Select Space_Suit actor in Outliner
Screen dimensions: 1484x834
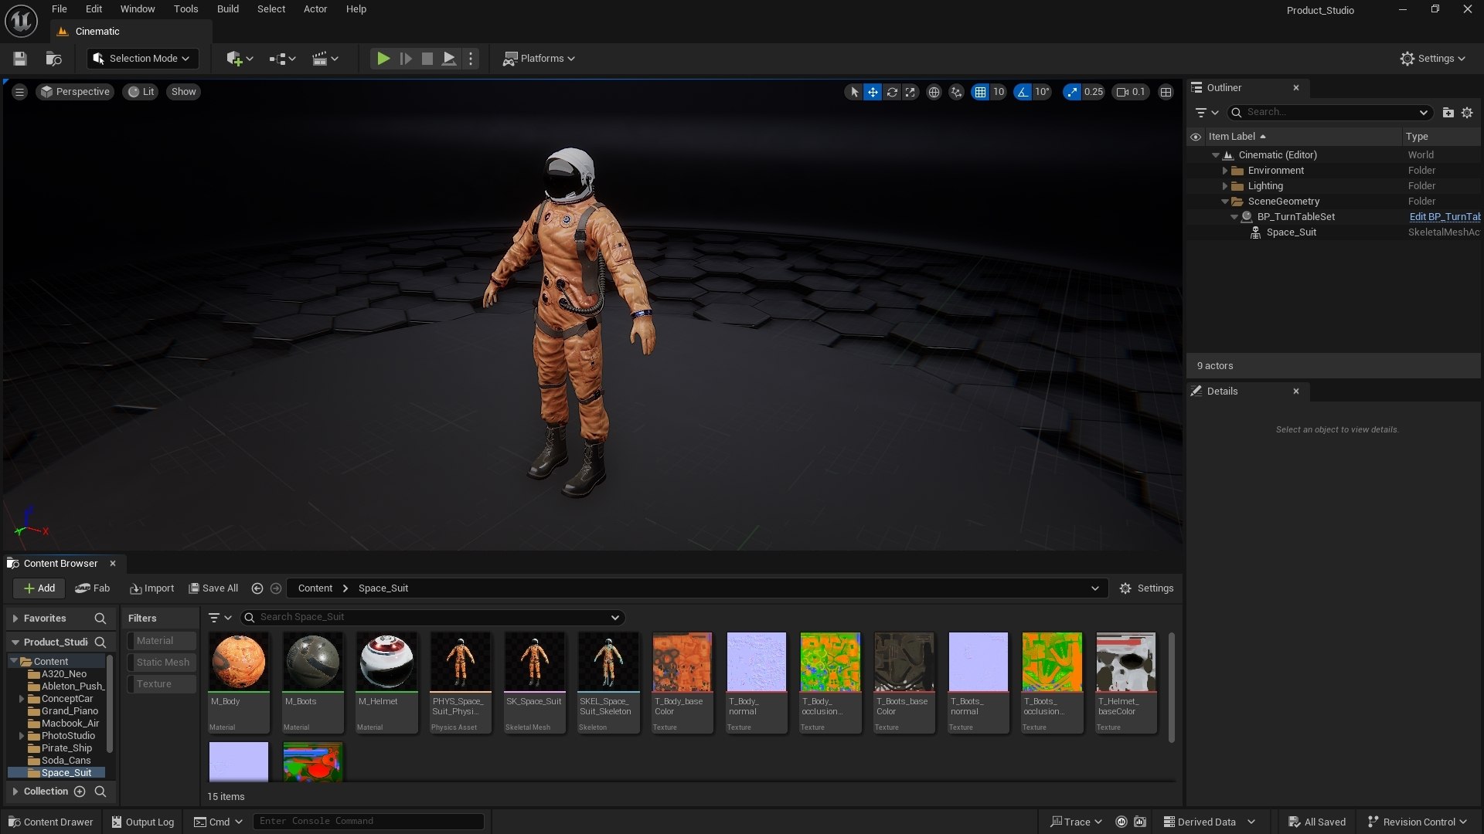[1291, 232]
